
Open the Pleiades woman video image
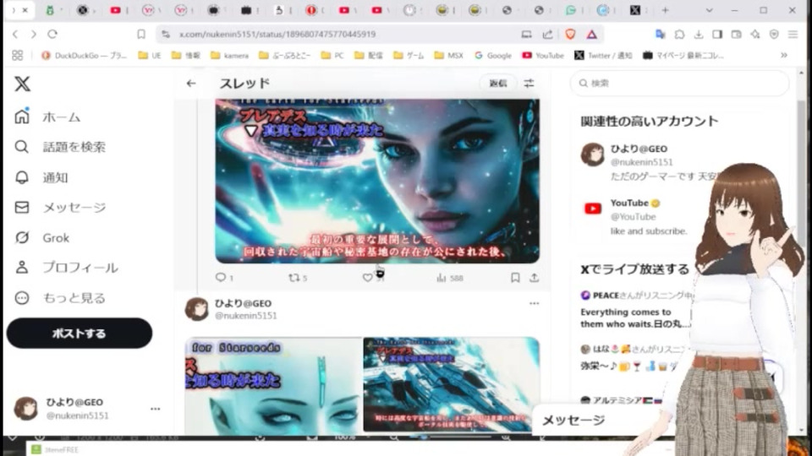tap(377, 181)
